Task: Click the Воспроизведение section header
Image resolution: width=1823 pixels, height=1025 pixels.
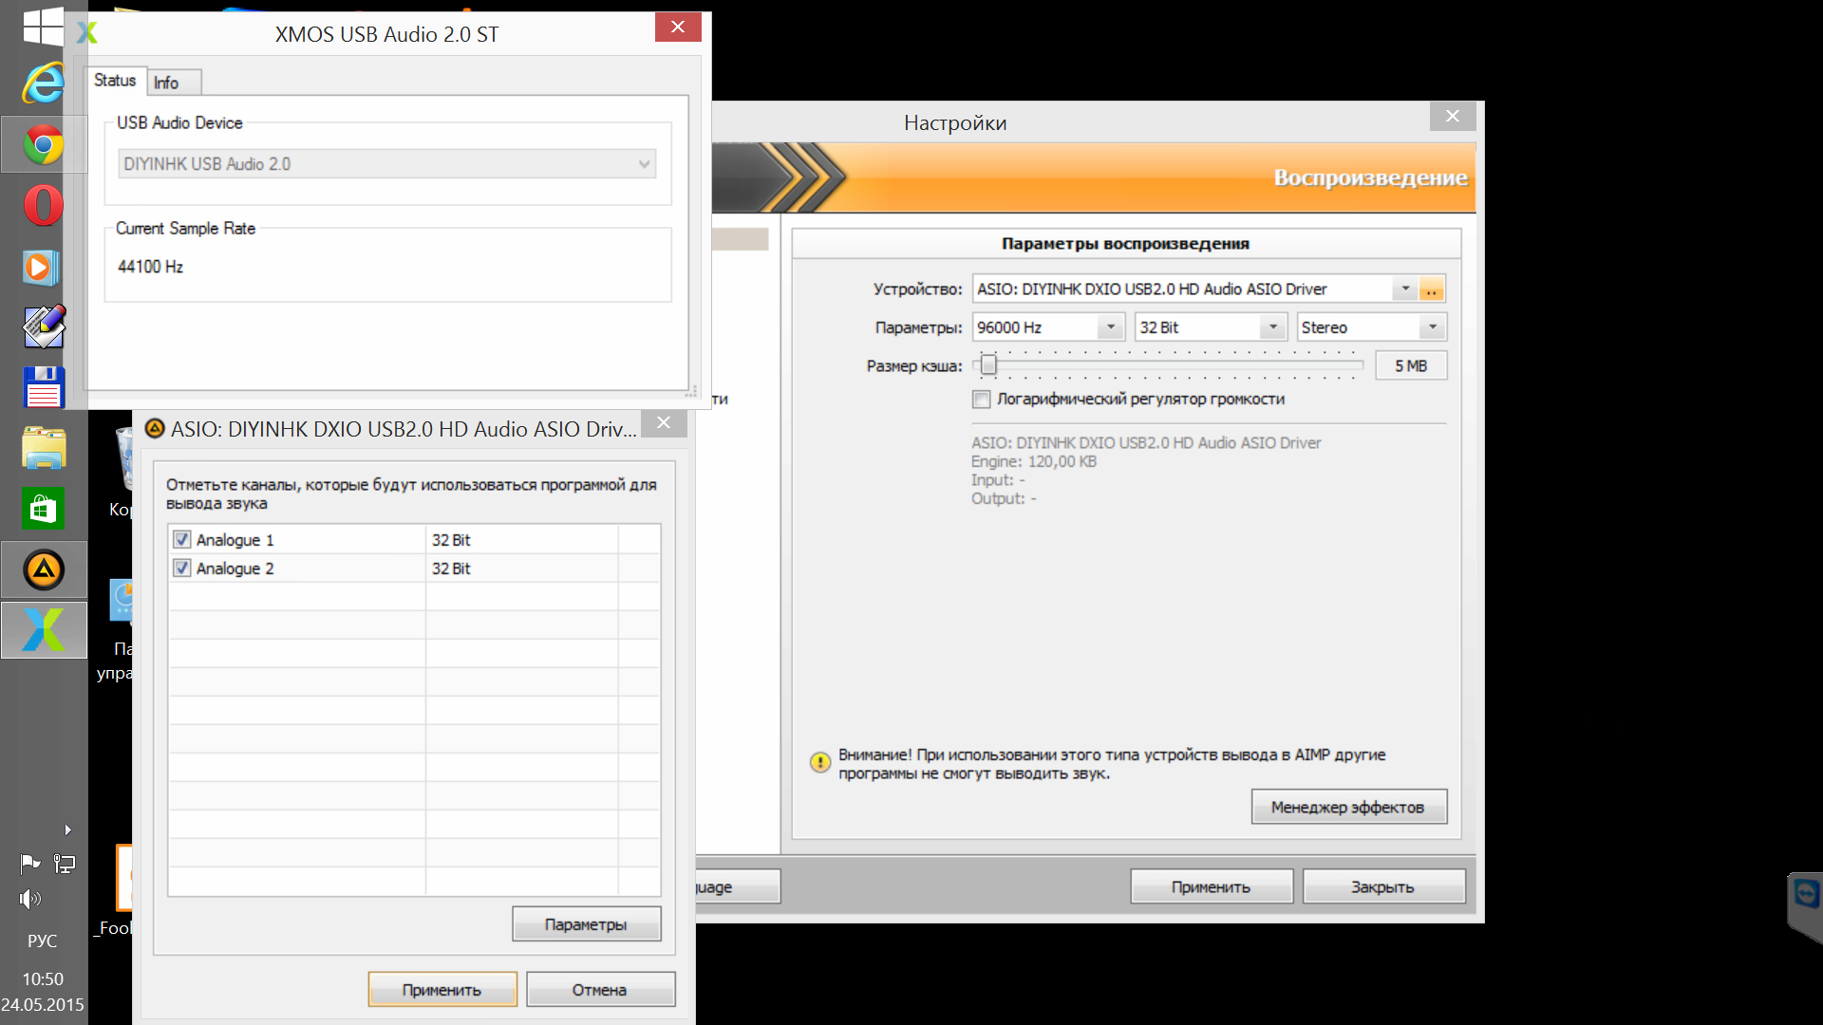Action: (x=1370, y=177)
